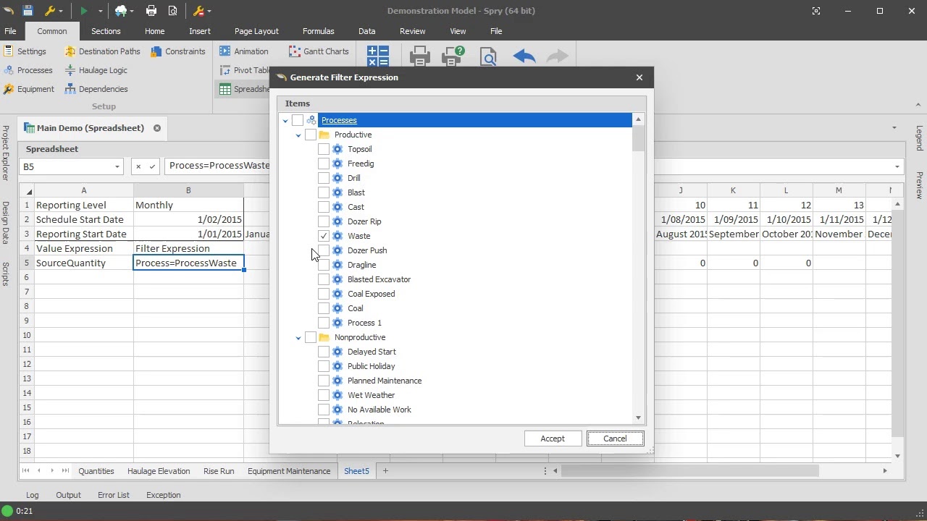Click the Save icon in the title bar
Image resolution: width=927 pixels, height=521 pixels.
point(28,11)
